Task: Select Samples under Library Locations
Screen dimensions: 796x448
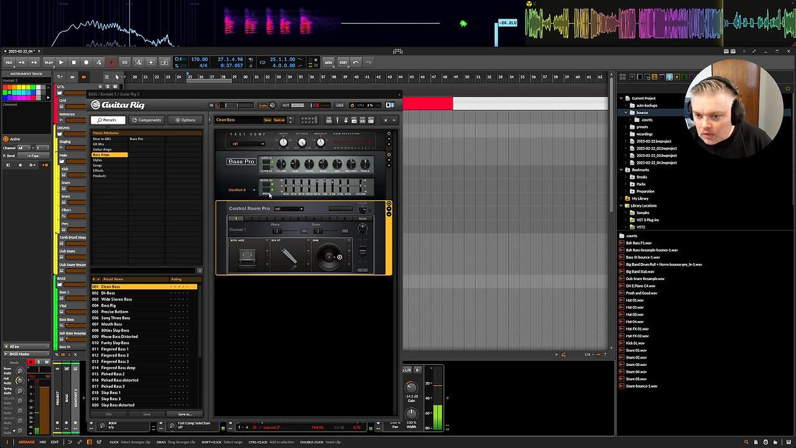Action: pos(643,213)
